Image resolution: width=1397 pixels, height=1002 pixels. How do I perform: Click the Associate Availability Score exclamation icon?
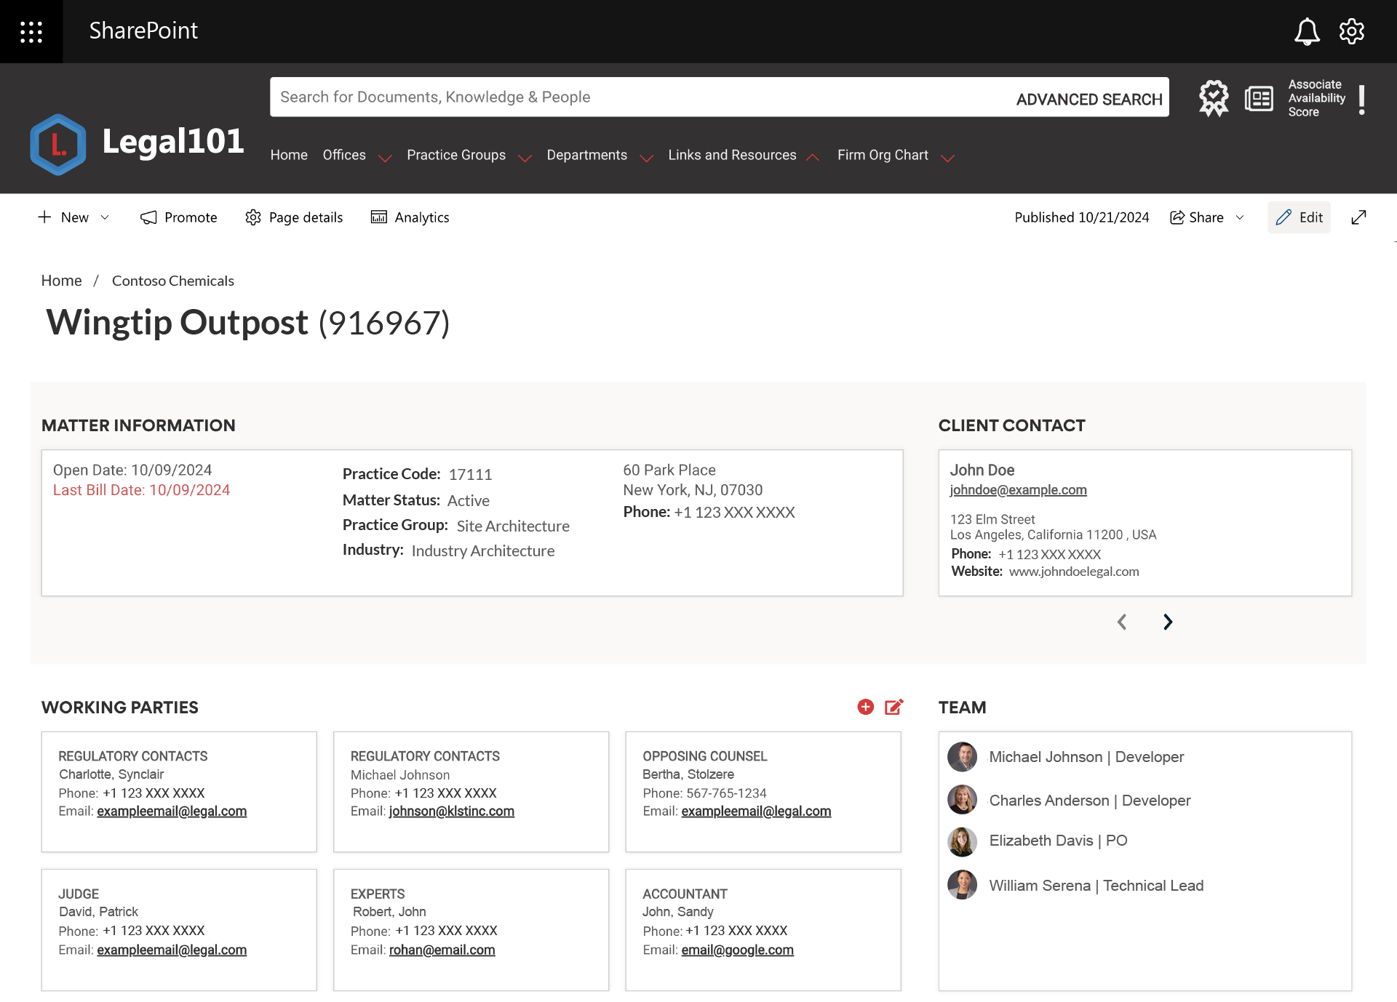tap(1361, 100)
